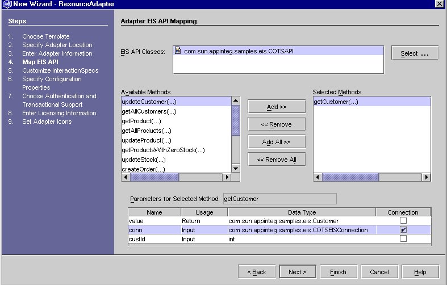This screenshot has height=285, width=447.
Task: Open Help for the wizard
Action: coord(420,272)
